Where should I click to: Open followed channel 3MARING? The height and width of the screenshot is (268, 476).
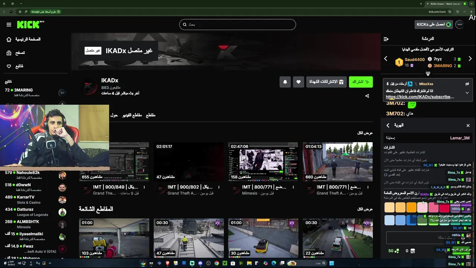click(35, 92)
